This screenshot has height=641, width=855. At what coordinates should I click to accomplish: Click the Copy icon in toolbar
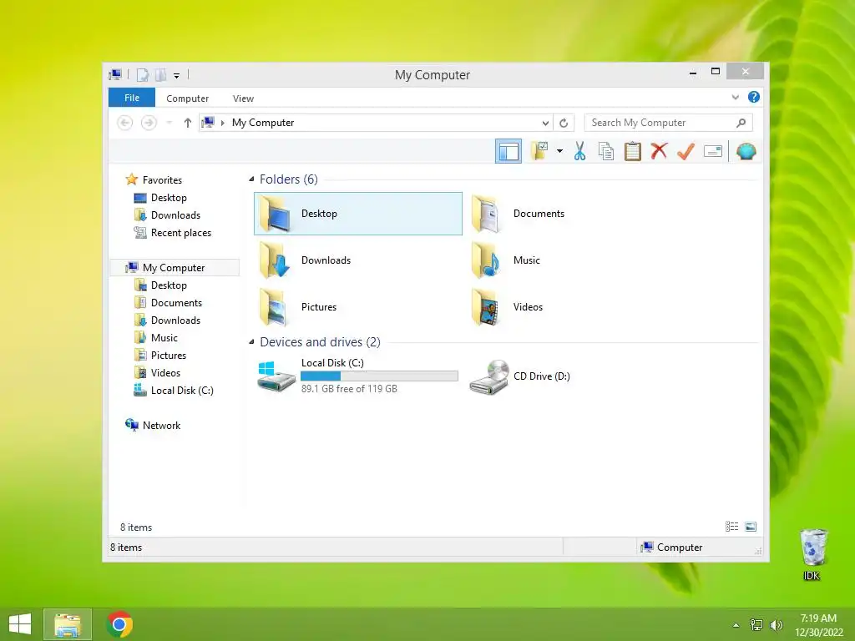(606, 151)
